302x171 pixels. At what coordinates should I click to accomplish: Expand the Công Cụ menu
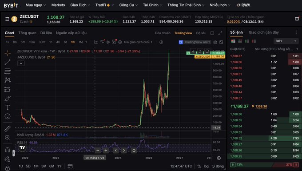[x=128, y=5]
